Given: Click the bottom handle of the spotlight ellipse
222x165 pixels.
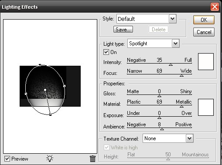Looking at the screenshot, I should [x=50, y=115].
